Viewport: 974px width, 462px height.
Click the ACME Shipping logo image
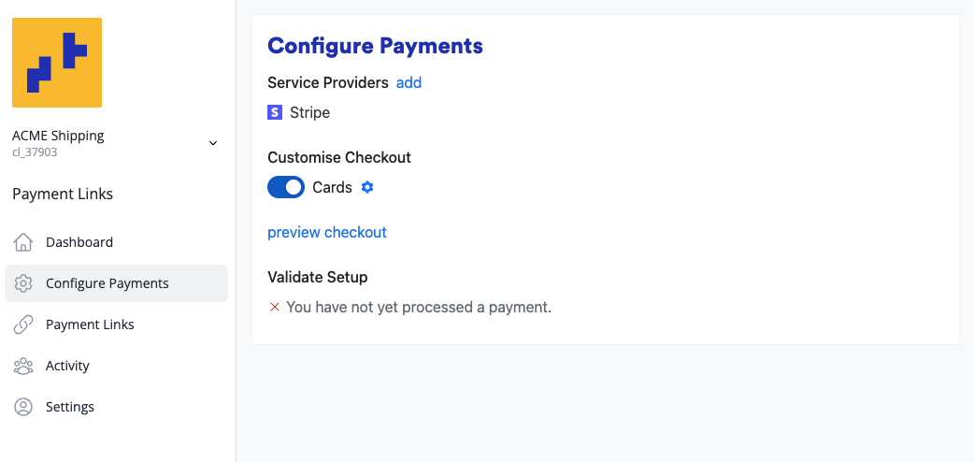tap(57, 63)
